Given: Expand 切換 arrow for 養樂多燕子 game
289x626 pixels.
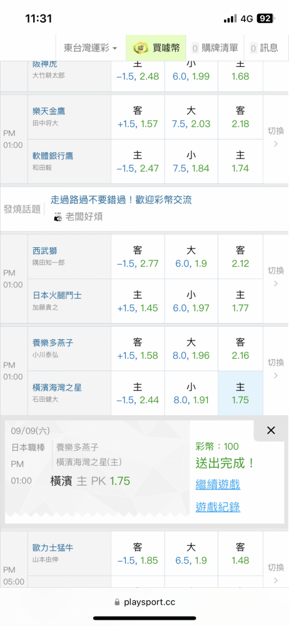Looking at the screenshot, I should click(276, 369).
